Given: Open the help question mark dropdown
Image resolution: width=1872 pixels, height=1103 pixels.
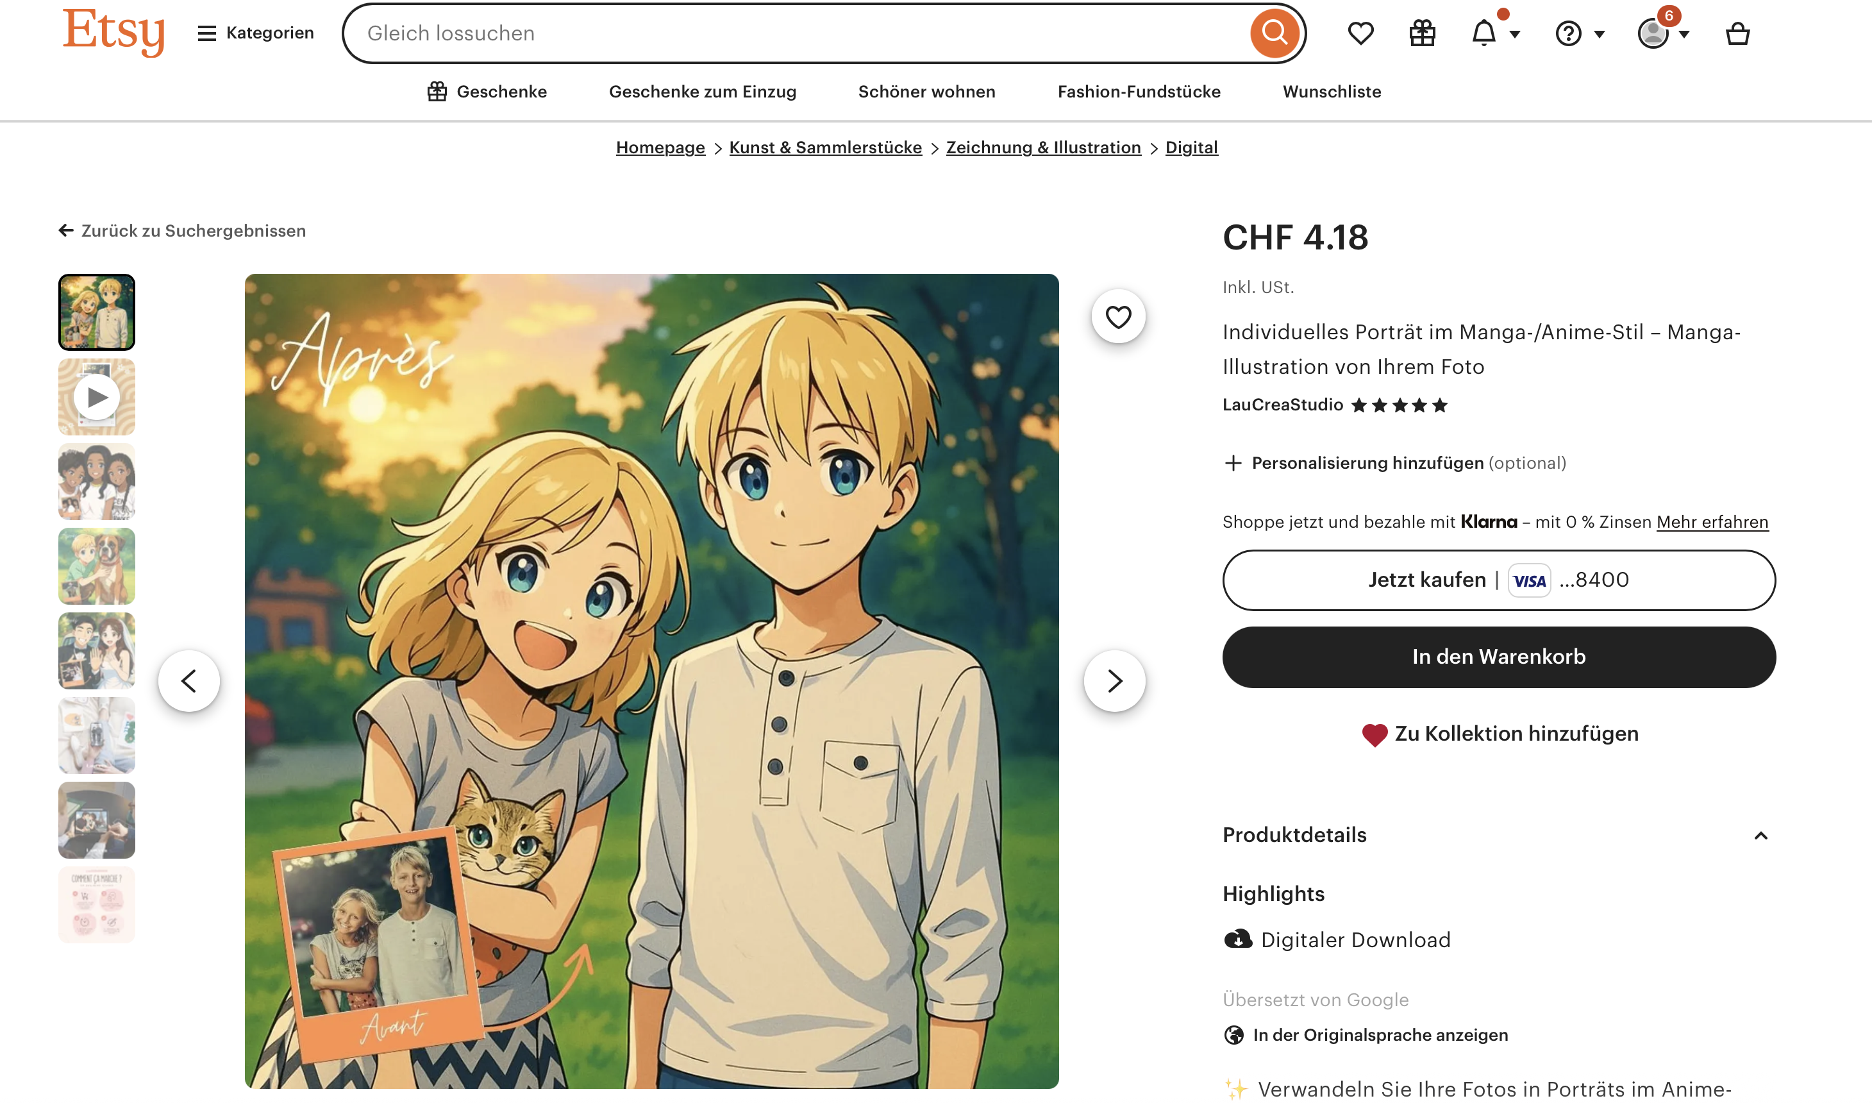Looking at the screenshot, I should pyautogui.click(x=1579, y=33).
